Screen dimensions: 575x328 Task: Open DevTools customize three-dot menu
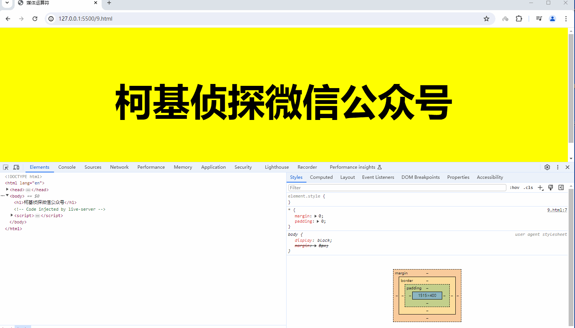558,167
